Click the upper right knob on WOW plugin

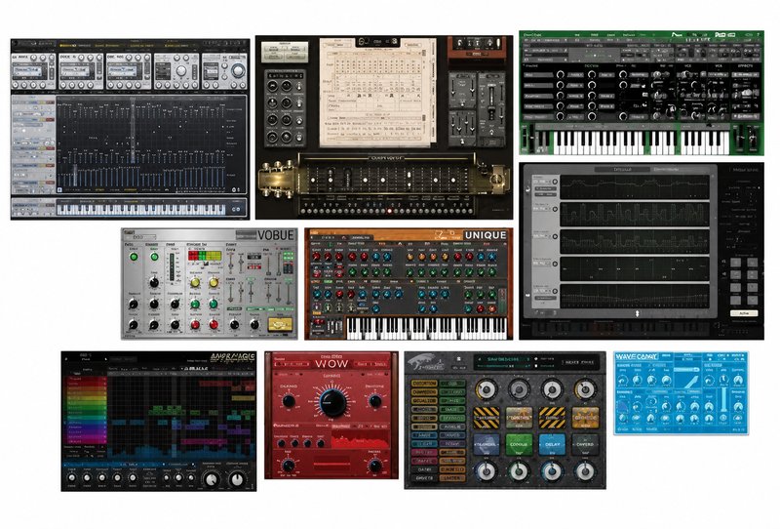(x=374, y=401)
